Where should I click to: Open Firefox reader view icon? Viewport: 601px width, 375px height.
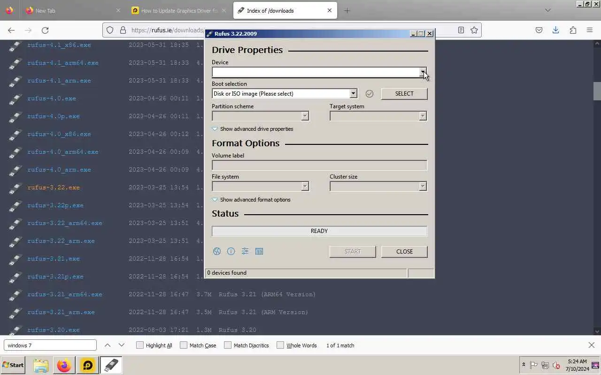461,30
